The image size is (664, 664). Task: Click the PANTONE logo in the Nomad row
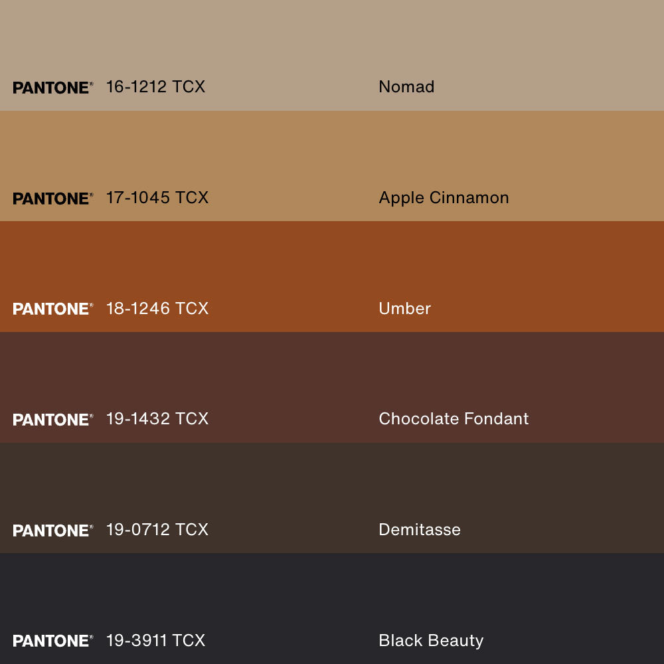pos(52,88)
